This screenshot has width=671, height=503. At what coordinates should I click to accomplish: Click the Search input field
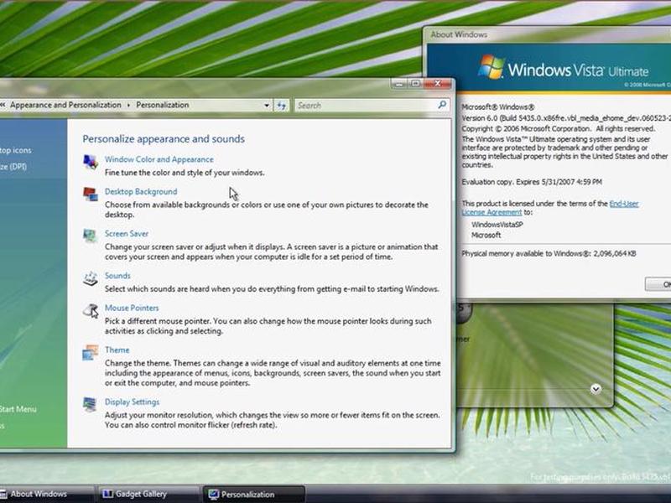coord(372,106)
